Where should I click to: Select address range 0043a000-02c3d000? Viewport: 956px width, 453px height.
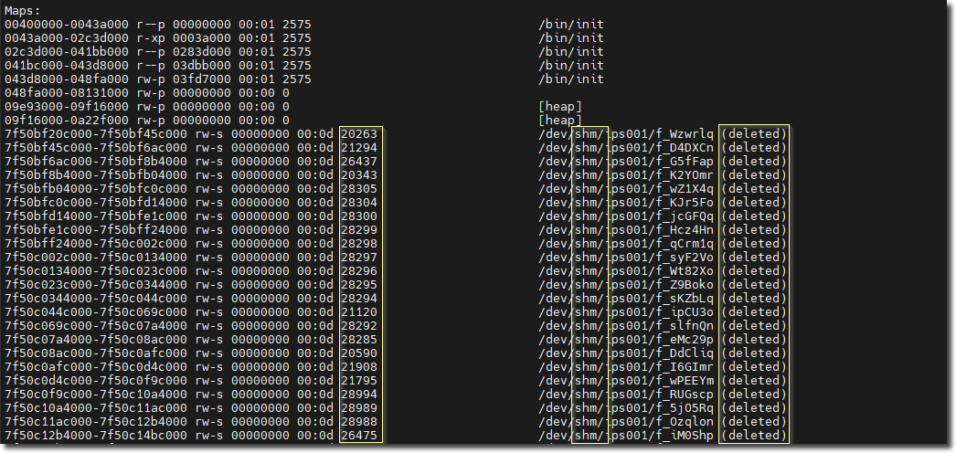tap(67, 38)
